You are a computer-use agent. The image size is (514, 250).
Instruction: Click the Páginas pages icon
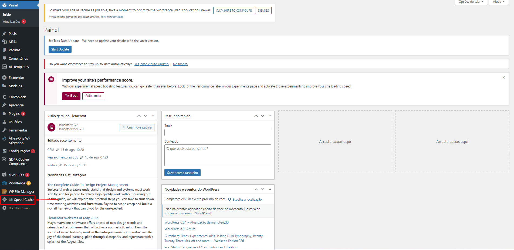4,50
